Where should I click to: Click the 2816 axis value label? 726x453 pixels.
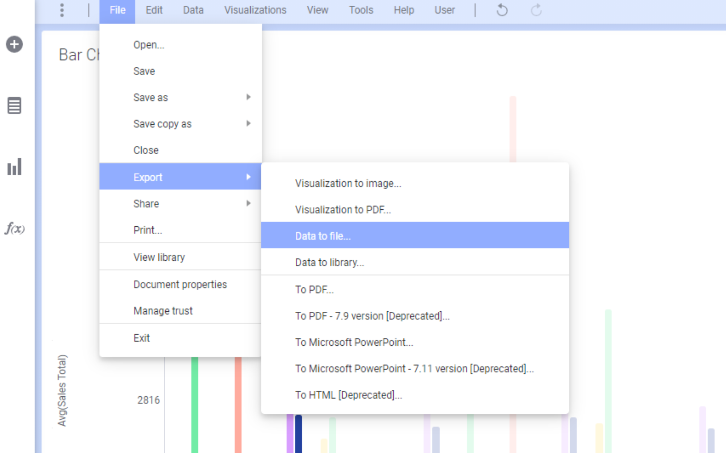coord(148,400)
